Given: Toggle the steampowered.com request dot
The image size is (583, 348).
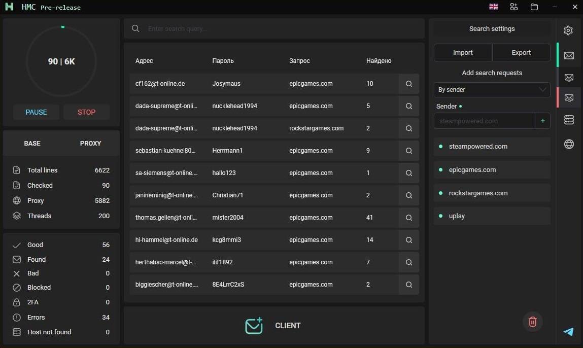Looking at the screenshot, I should click(441, 147).
